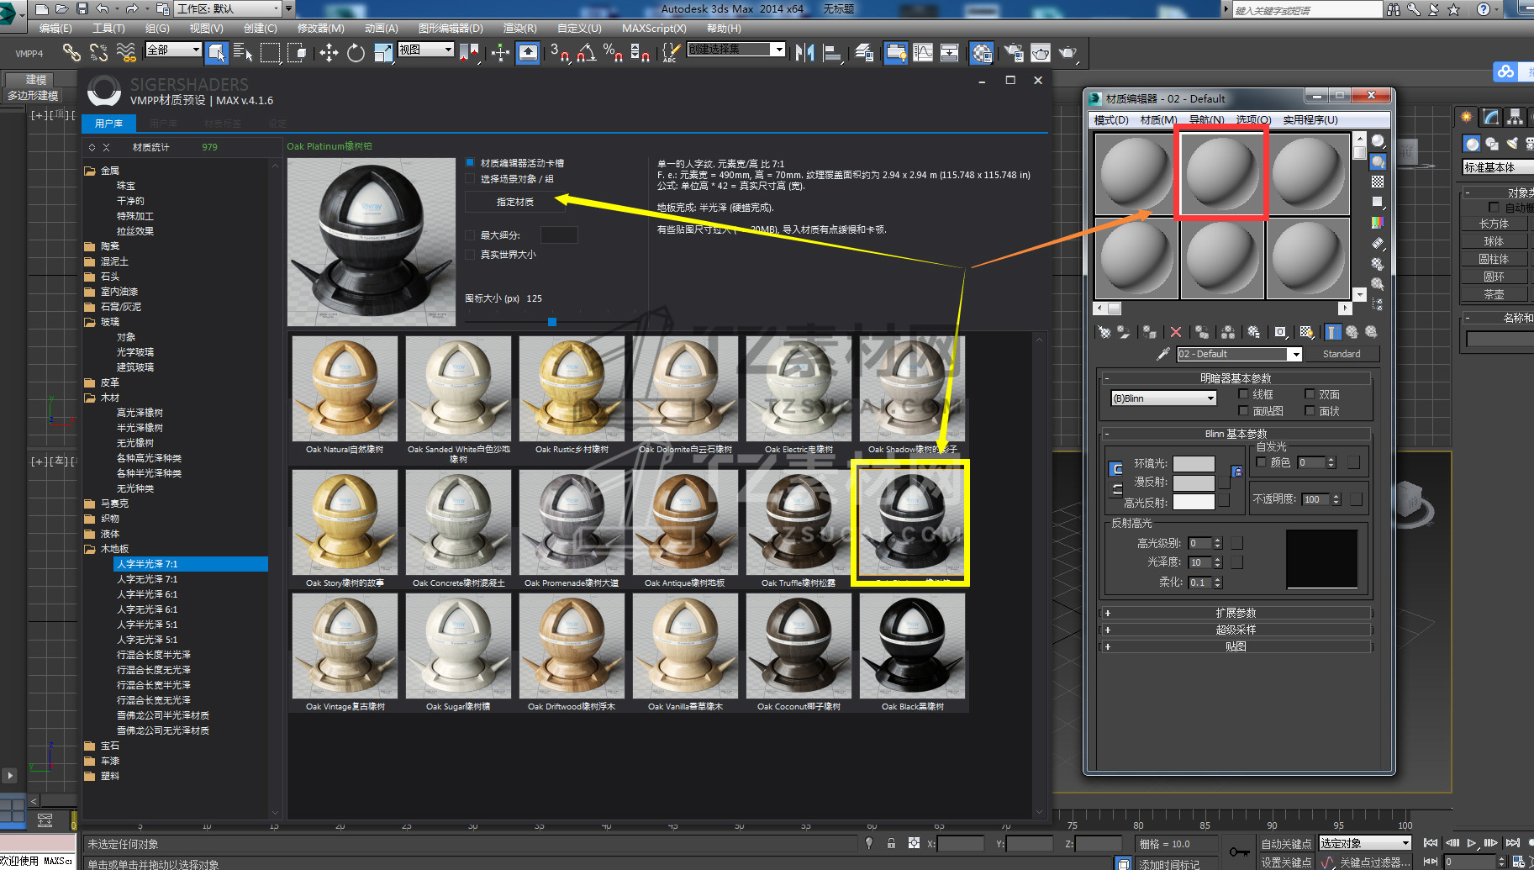The width and height of the screenshot is (1534, 870).
Task: Toggle 材质编辑器活动卡槽 checkbox
Action: [471, 163]
